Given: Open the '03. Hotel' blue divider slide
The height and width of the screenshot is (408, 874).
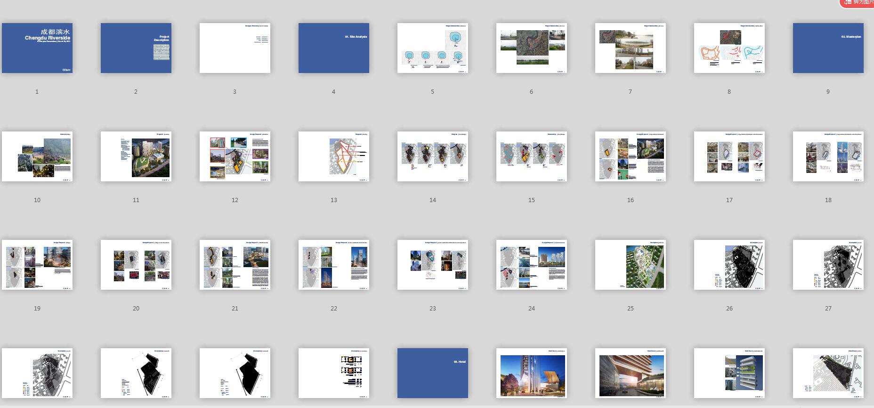Looking at the screenshot, I should [433, 373].
